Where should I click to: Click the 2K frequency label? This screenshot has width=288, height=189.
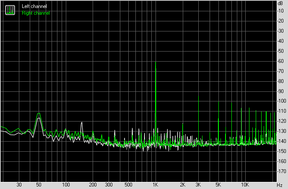(183, 185)
